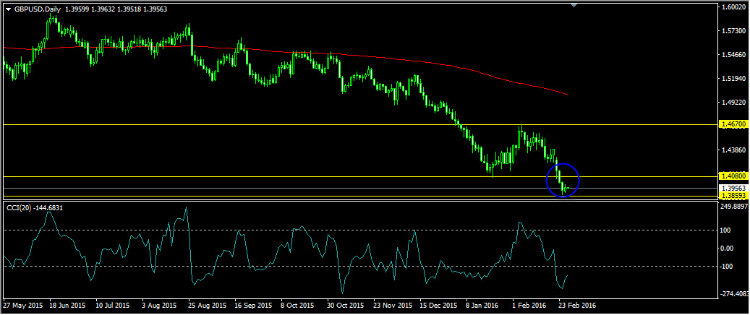Screen dimensions: 750x315
Task: Click the 23 Feb 2016 date label
Action: pyautogui.click(x=578, y=304)
